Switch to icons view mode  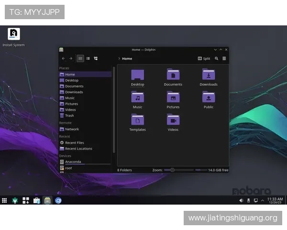pos(80,58)
